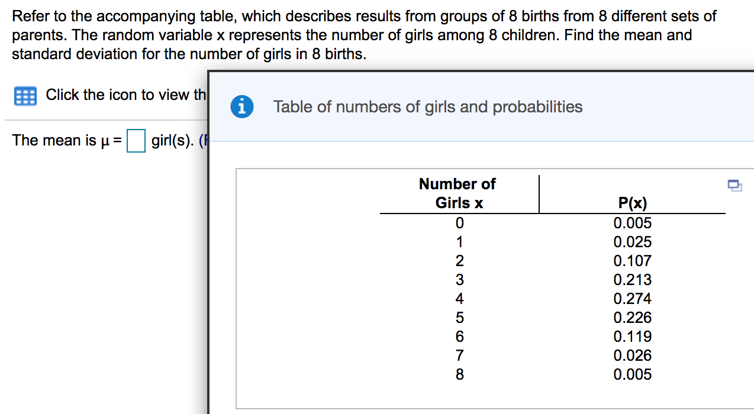Click the row where x equals 0
Viewport: 754px width, 414px height.
coord(459,223)
